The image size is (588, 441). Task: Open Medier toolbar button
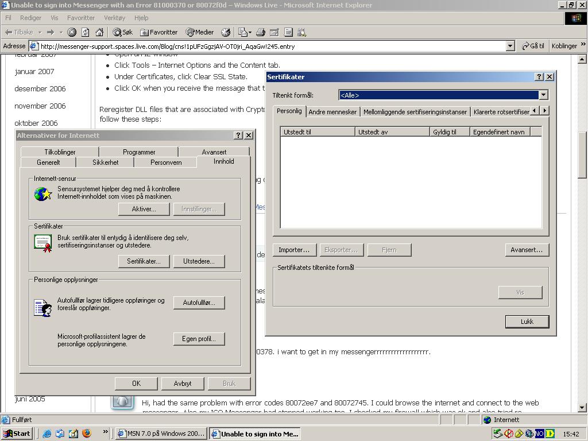point(199,32)
